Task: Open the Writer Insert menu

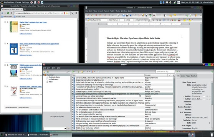Action: 100,11
